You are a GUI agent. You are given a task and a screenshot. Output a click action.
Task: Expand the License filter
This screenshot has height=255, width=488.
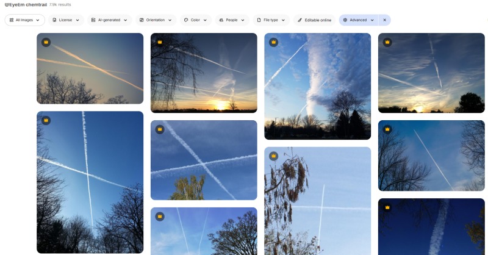(x=66, y=20)
